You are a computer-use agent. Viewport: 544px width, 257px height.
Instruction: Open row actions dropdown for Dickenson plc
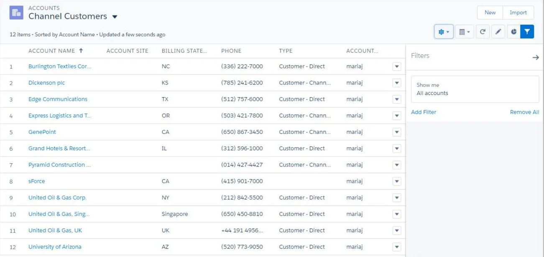pos(397,83)
